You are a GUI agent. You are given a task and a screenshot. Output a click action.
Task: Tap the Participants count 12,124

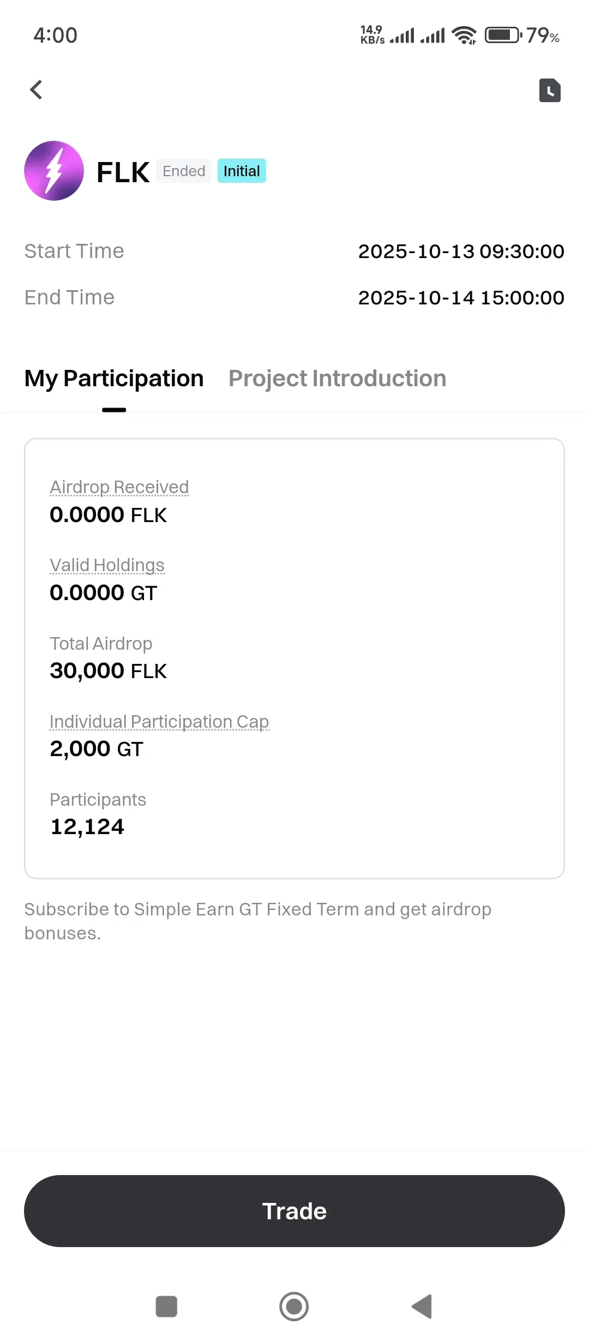point(87,827)
